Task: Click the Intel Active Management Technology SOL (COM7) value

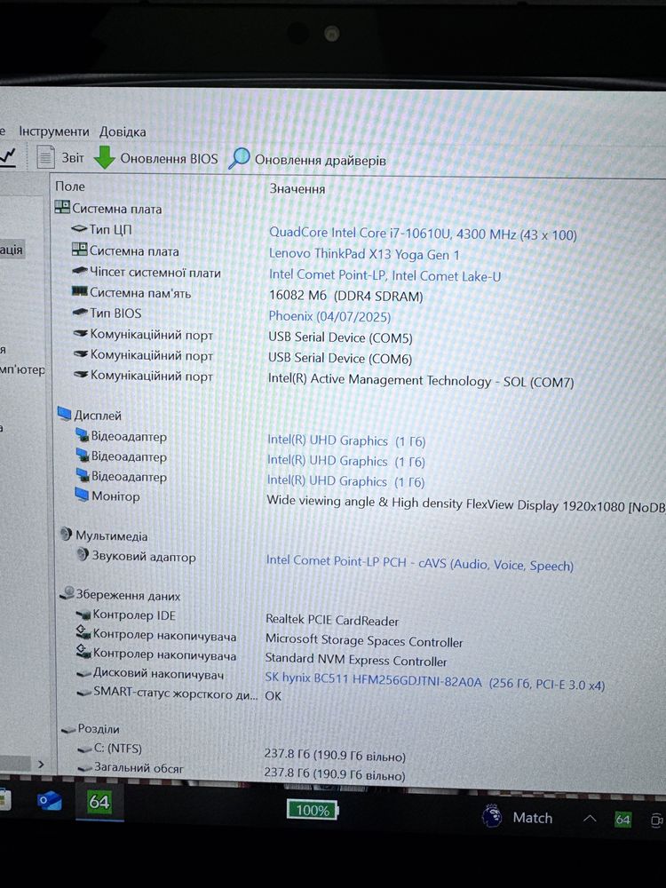Action: 421,381
